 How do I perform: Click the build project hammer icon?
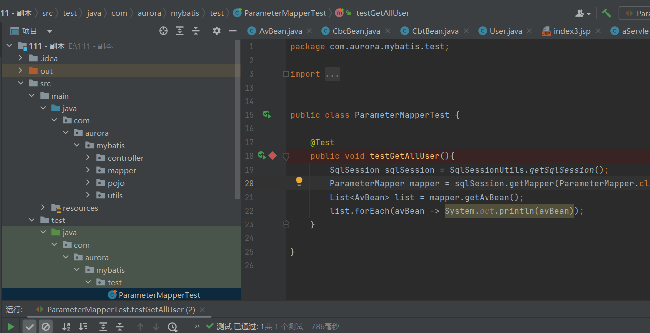[606, 13]
